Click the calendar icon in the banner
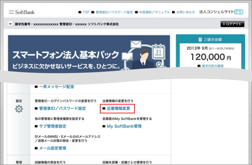This screenshot has height=165, width=252. pyautogui.click(x=159, y=52)
